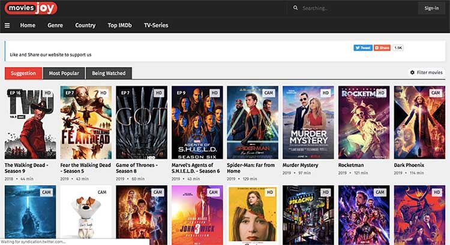
Task: Open the Avengers poster in second row
Action: tap(364, 215)
